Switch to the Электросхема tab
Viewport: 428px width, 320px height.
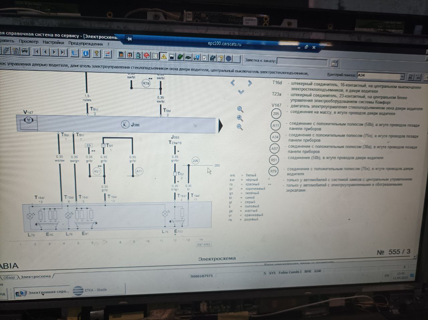click(x=36, y=277)
